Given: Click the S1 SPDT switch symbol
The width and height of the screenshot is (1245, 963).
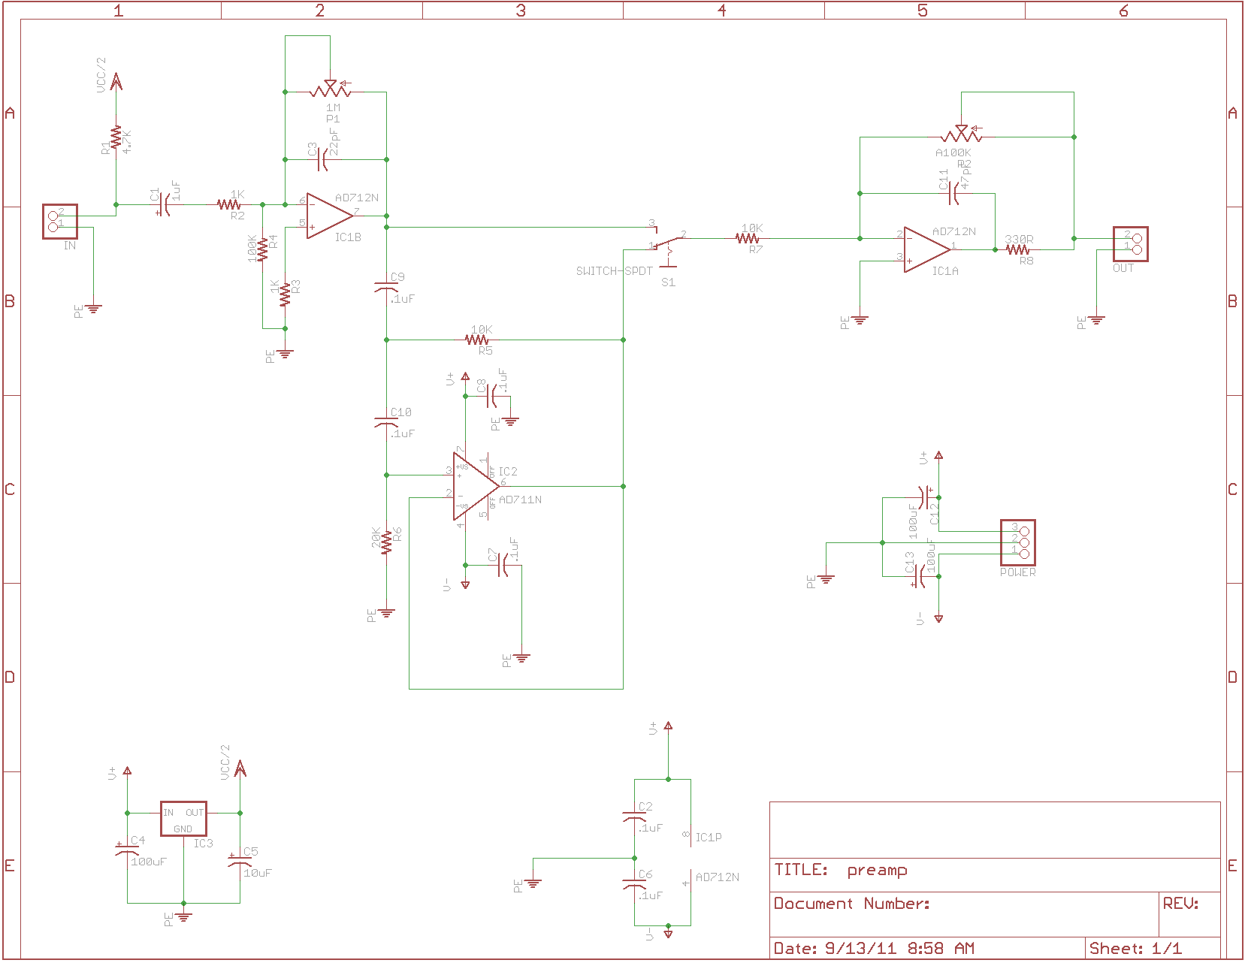Looking at the screenshot, I should pos(667,243).
